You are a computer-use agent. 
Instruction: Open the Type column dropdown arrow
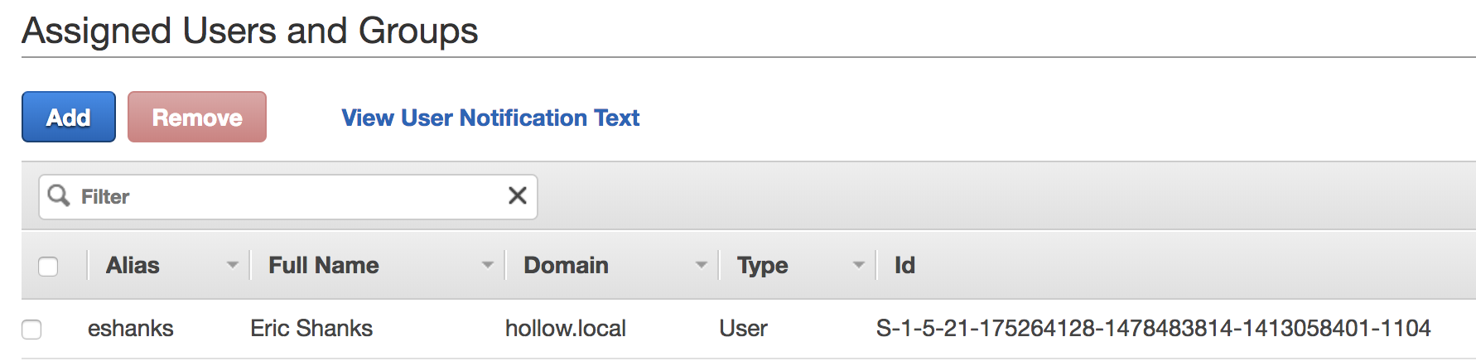(x=859, y=265)
